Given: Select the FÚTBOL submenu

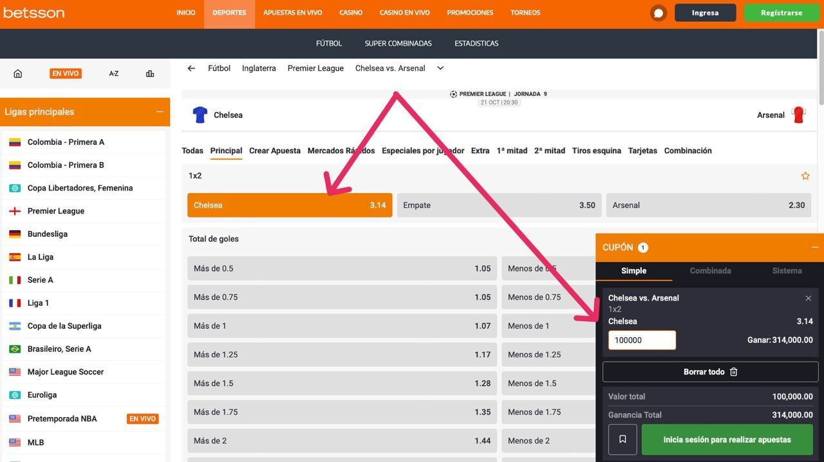Looking at the screenshot, I should click(x=329, y=44).
